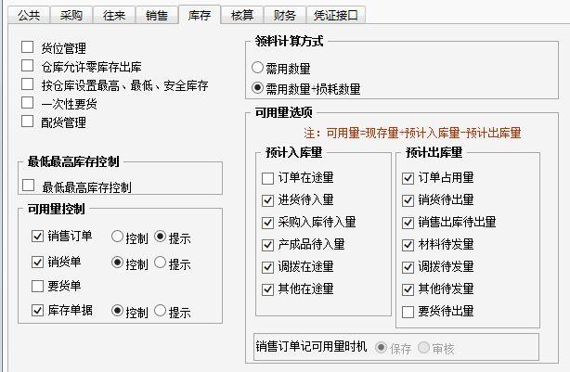Uncheck the 其他在途量 checkbox

tap(268, 289)
